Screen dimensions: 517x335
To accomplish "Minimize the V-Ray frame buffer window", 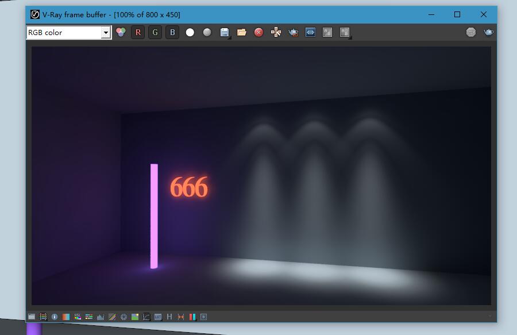I will [431, 14].
